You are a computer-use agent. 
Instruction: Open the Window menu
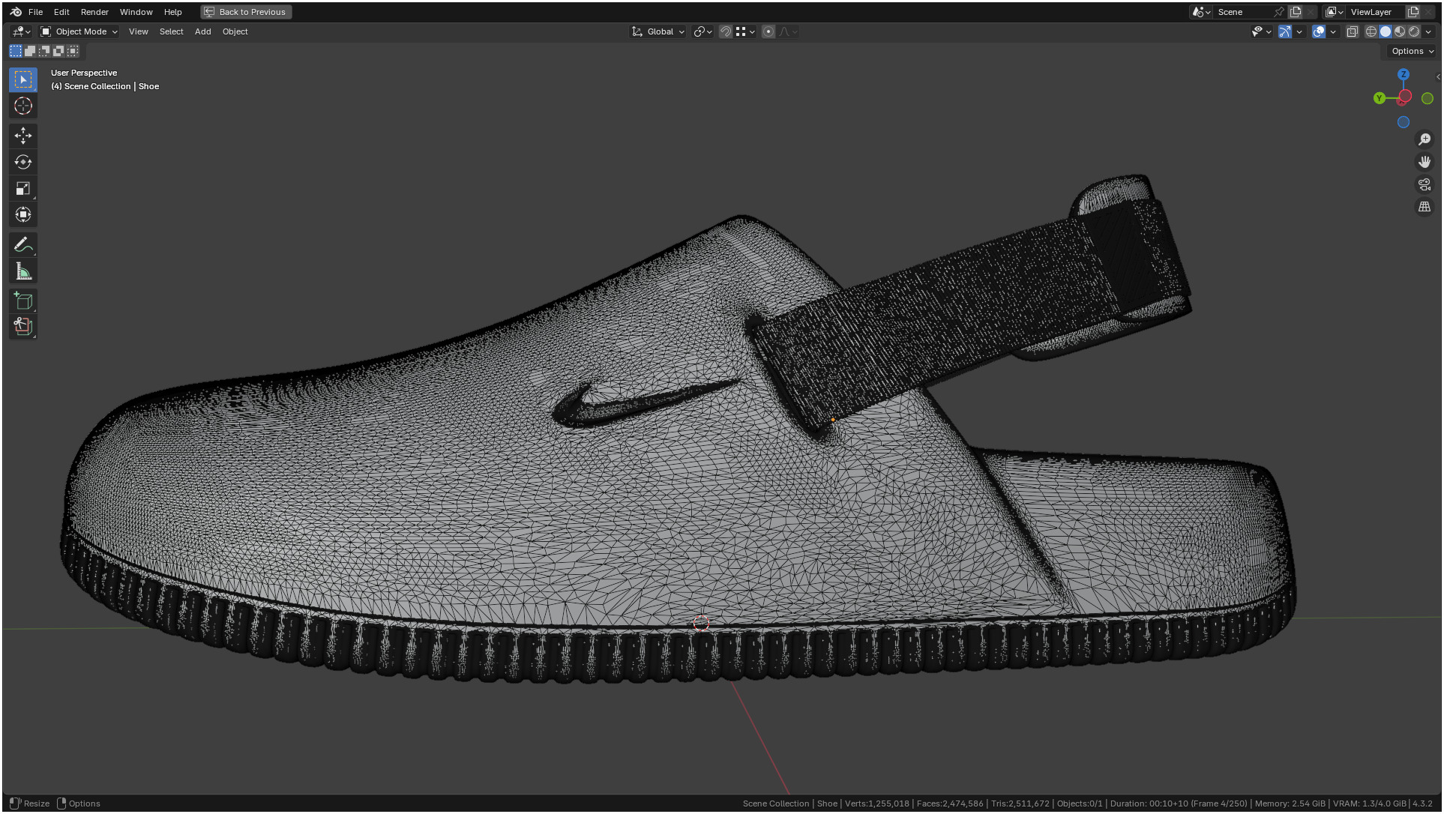tap(136, 12)
